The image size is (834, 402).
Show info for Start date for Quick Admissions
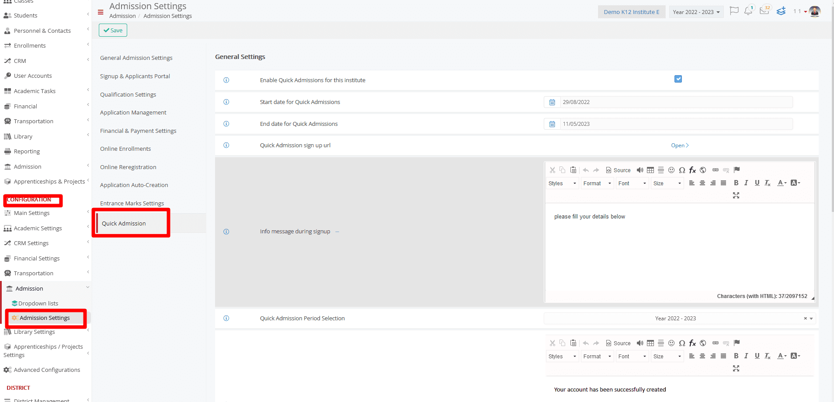pyautogui.click(x=226, y=102)
